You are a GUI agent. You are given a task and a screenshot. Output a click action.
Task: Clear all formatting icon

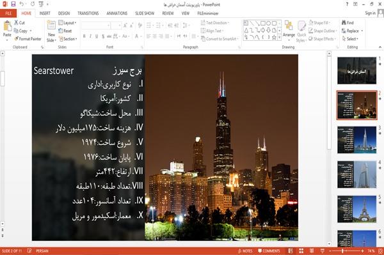point(140,25)
